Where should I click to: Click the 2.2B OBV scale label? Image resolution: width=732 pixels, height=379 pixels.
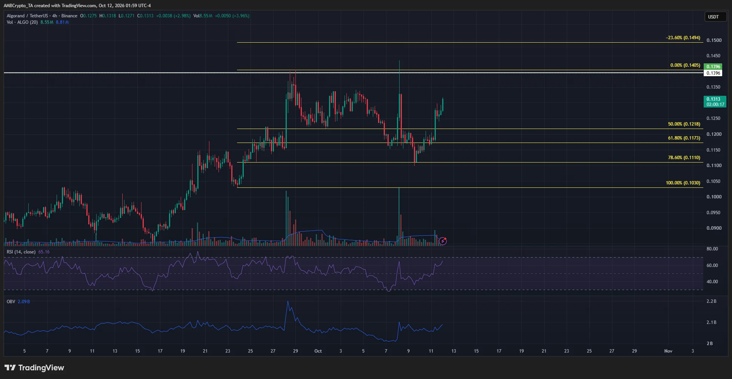coord(711,301)
